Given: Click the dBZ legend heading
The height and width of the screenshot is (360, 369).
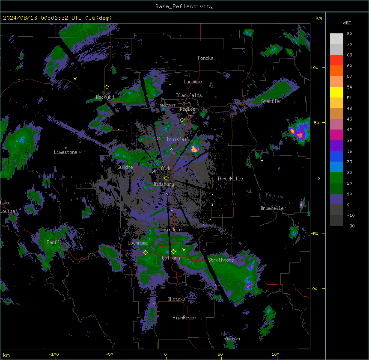Looking at the screenshot, I should coord(347,23).
